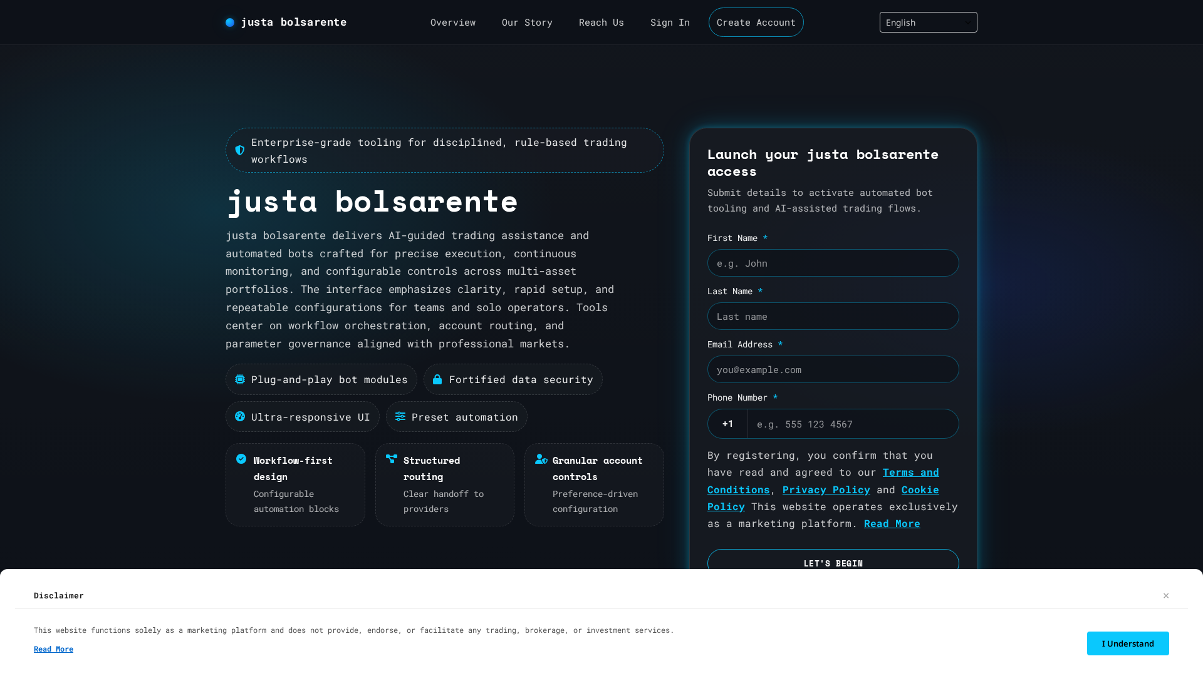Click the Create Account button
The width and height of the screenshot is (1203, 676).
coord(756,23)
